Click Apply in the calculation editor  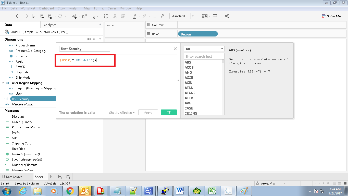[x=148, y=112]
